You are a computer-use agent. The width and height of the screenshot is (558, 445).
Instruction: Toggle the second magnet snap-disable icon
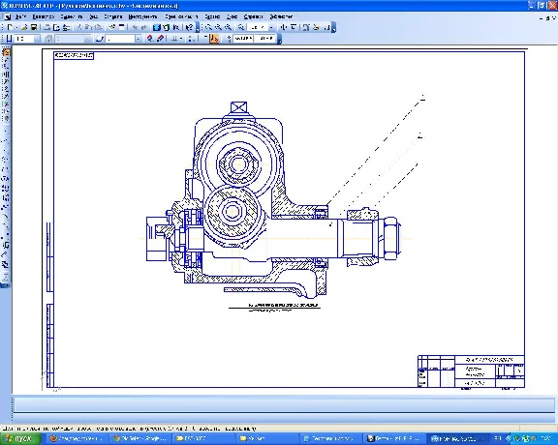point(160,39)
